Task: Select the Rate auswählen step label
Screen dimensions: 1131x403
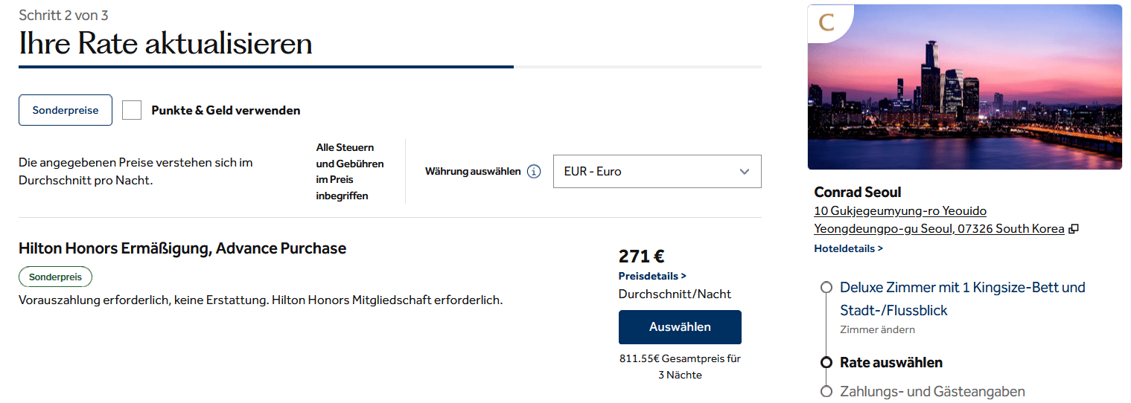Action: click(891, 363)
